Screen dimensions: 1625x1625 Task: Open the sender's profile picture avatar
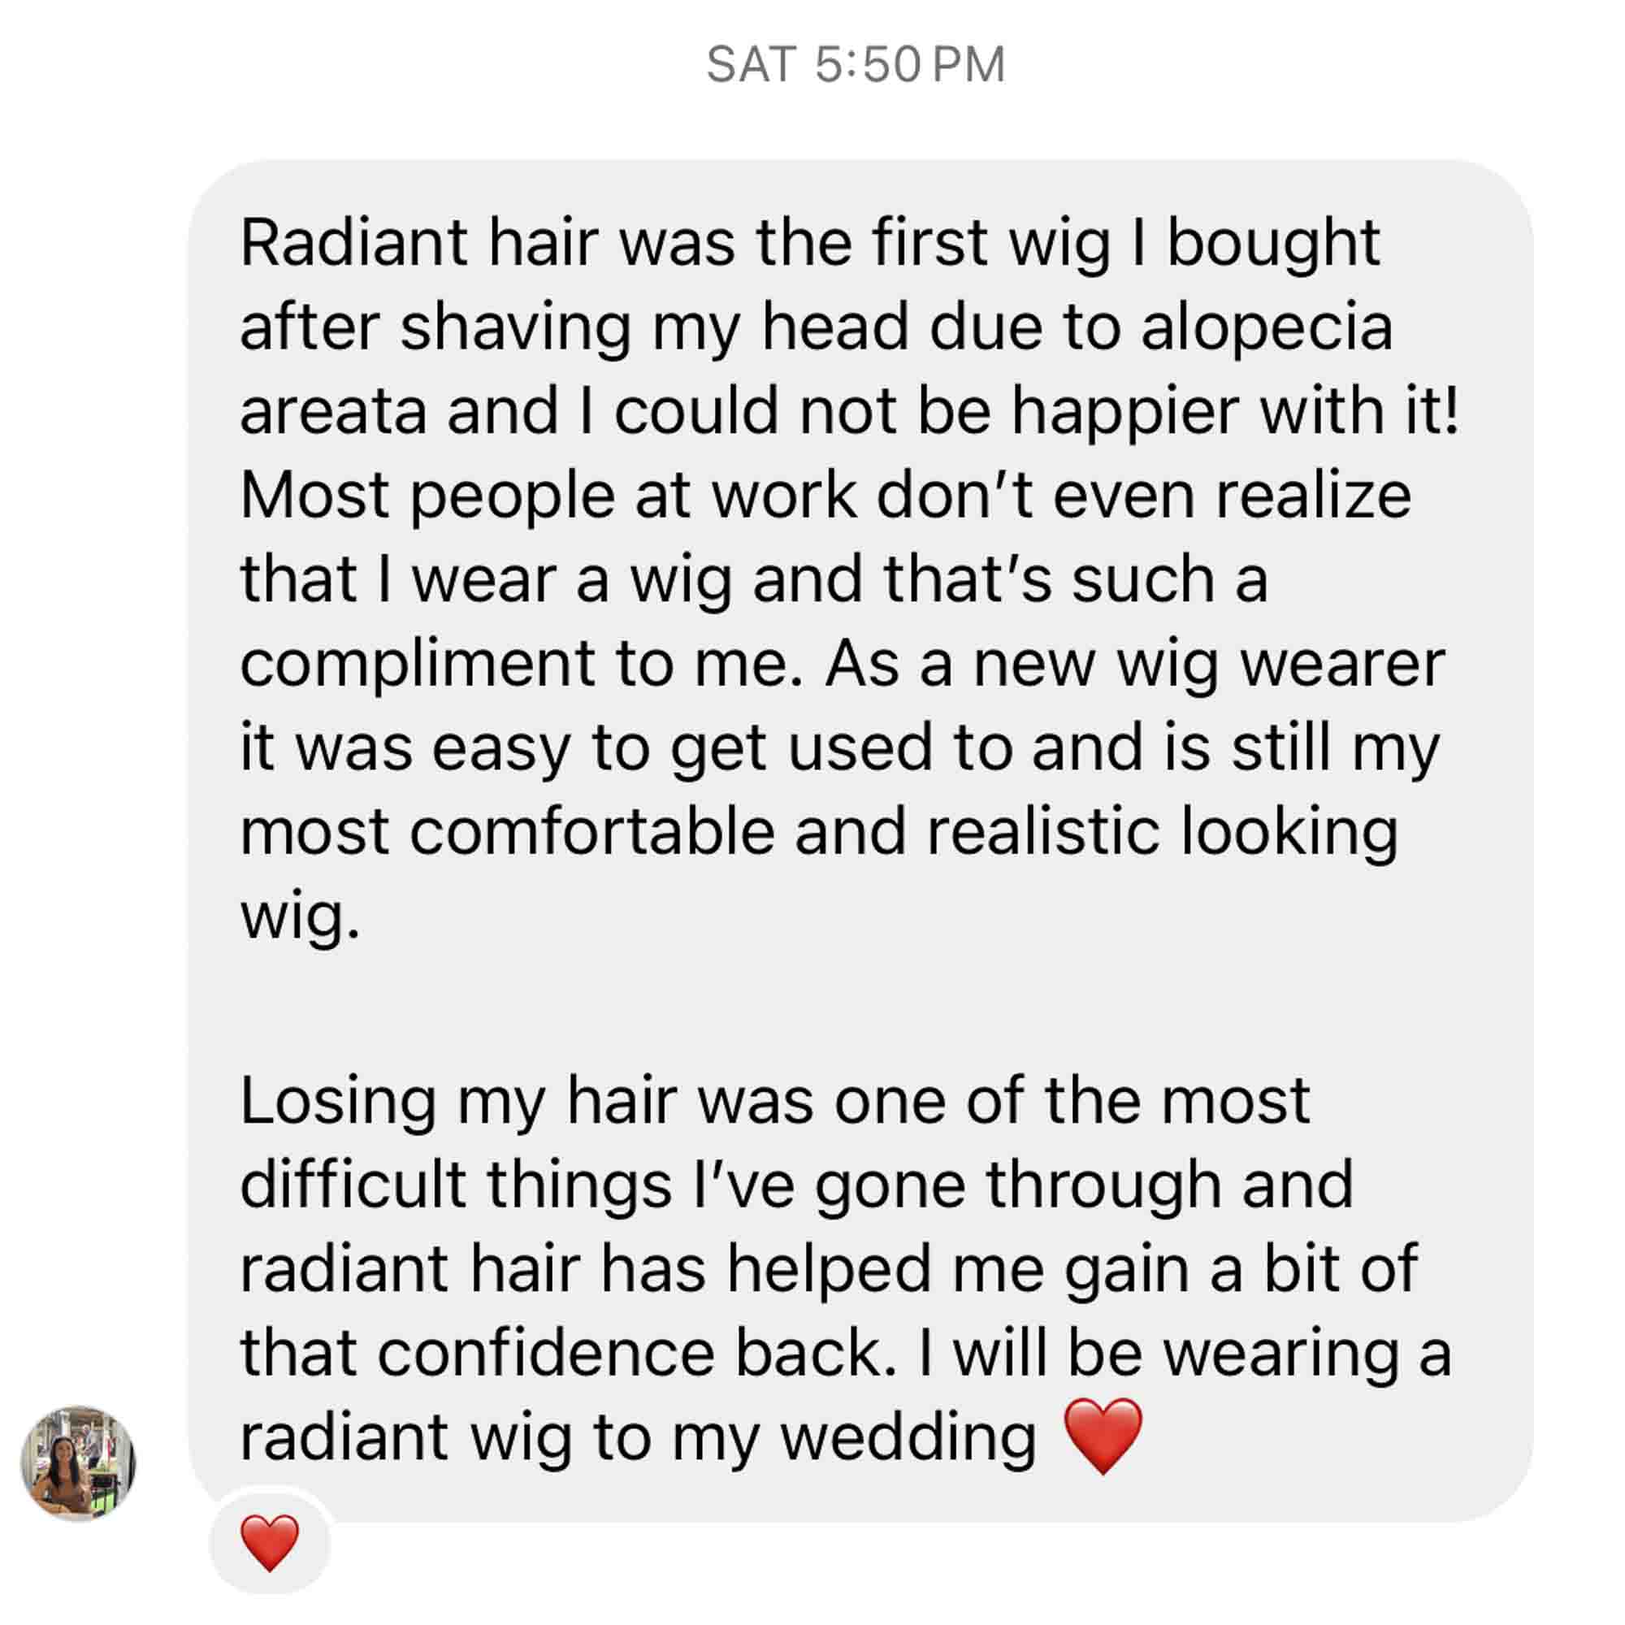click(x=78, y=1463)
